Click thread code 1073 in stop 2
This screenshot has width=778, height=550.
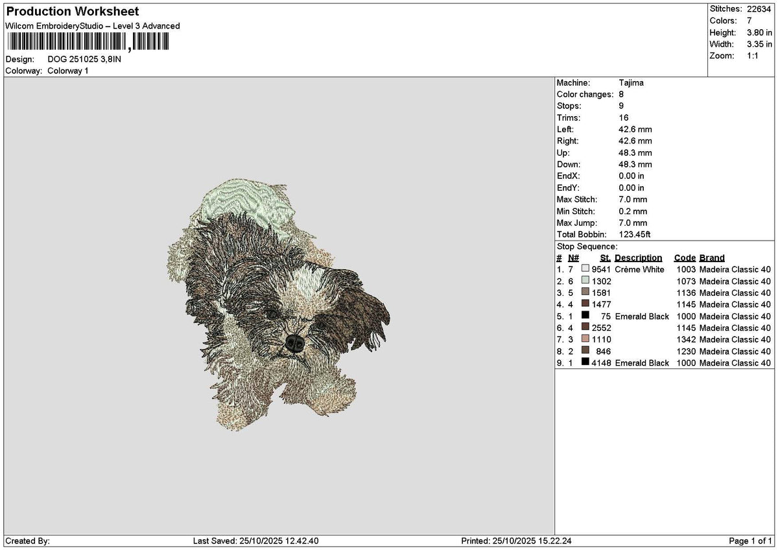(686, 281)
